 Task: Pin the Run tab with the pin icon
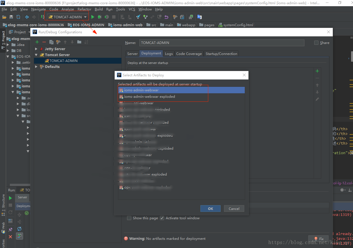(10, 229)
